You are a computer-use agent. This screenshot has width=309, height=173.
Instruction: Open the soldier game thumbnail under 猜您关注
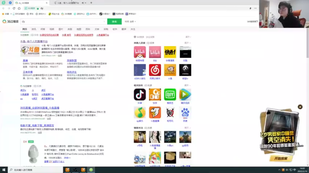(x=140, y=137)
